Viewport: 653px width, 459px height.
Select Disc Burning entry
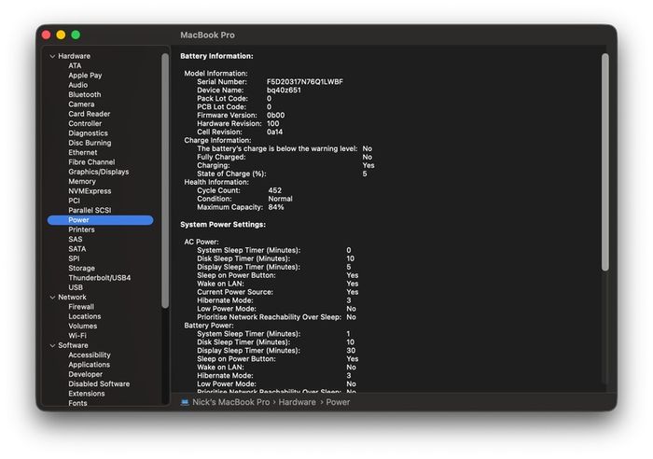point(90,143)
